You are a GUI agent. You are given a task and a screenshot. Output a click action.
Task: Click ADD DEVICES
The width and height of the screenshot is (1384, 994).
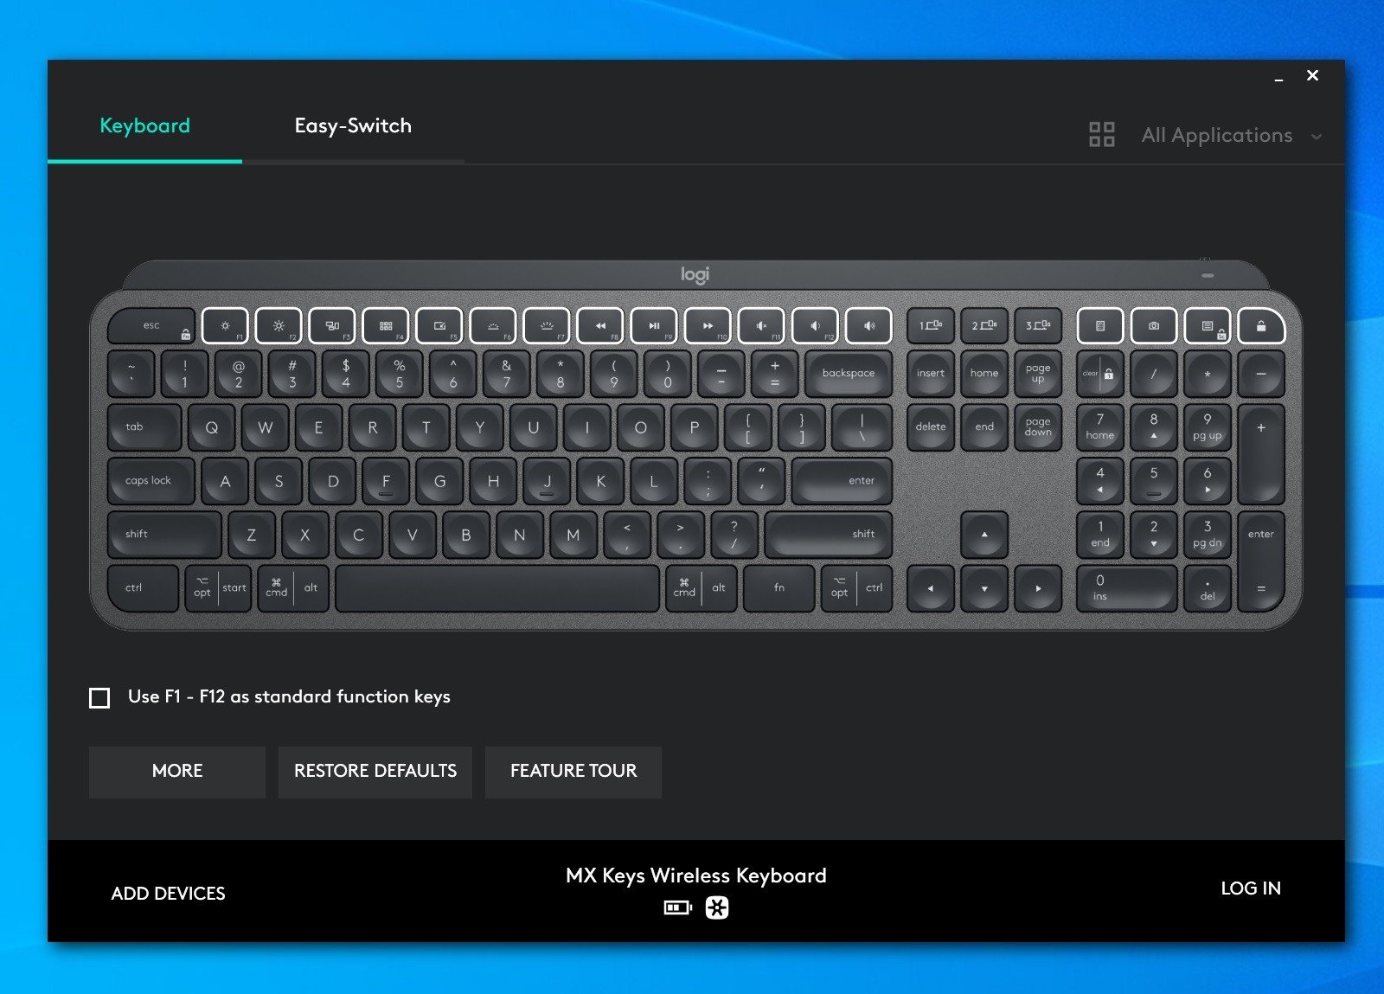[168, 894]
